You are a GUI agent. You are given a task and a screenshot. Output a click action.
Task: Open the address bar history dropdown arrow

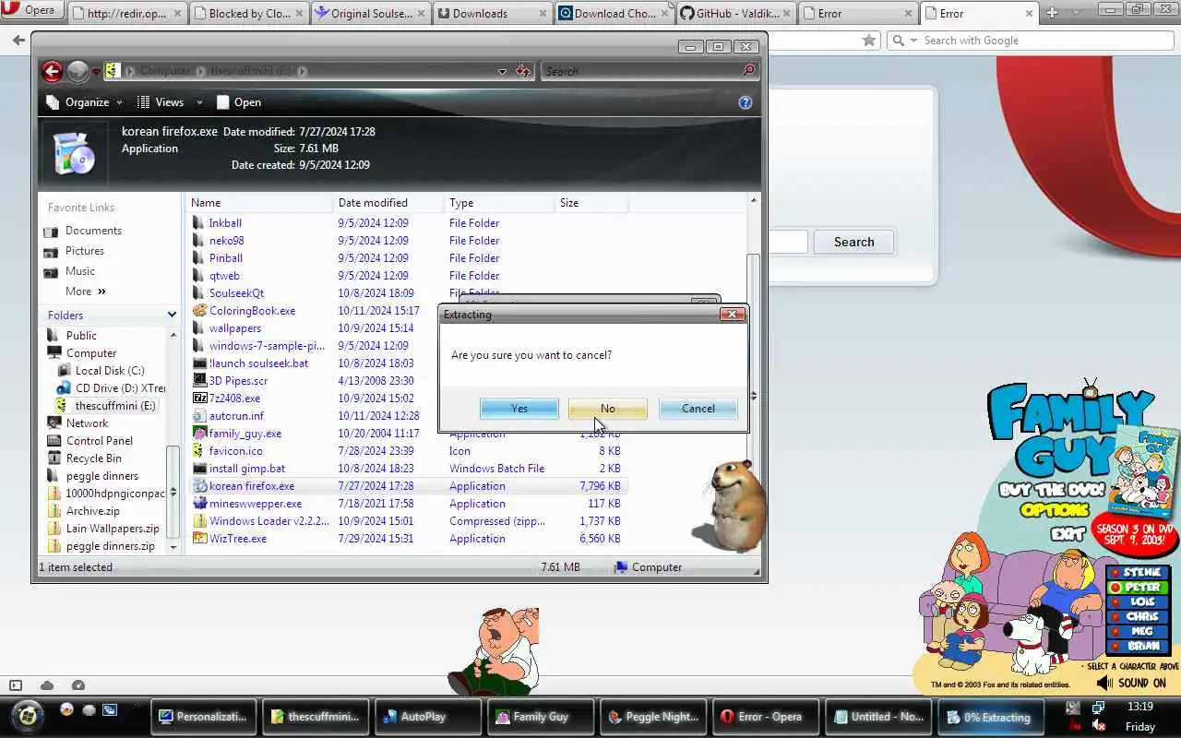pos(502,71)
